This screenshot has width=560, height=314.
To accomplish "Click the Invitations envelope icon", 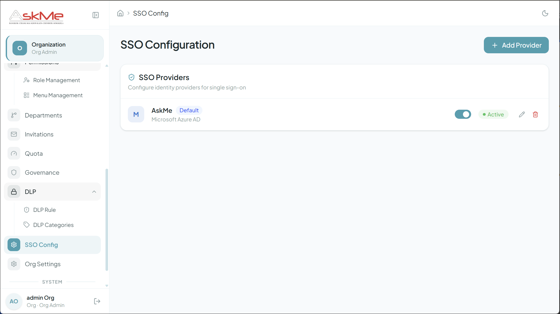I will point(14,134).
